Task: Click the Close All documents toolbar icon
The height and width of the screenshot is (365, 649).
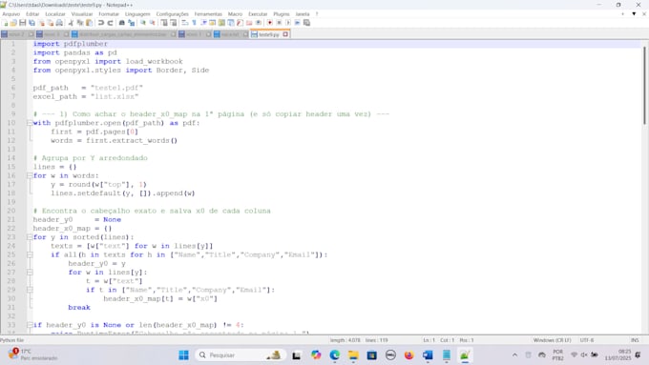Action: [51, 23]
